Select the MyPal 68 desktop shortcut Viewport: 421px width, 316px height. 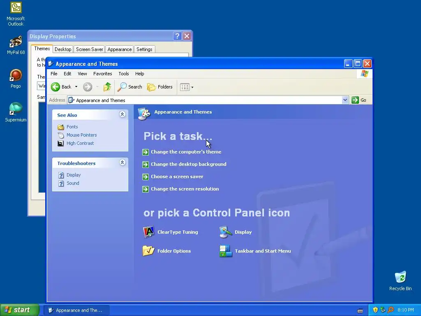pos(16,44)
